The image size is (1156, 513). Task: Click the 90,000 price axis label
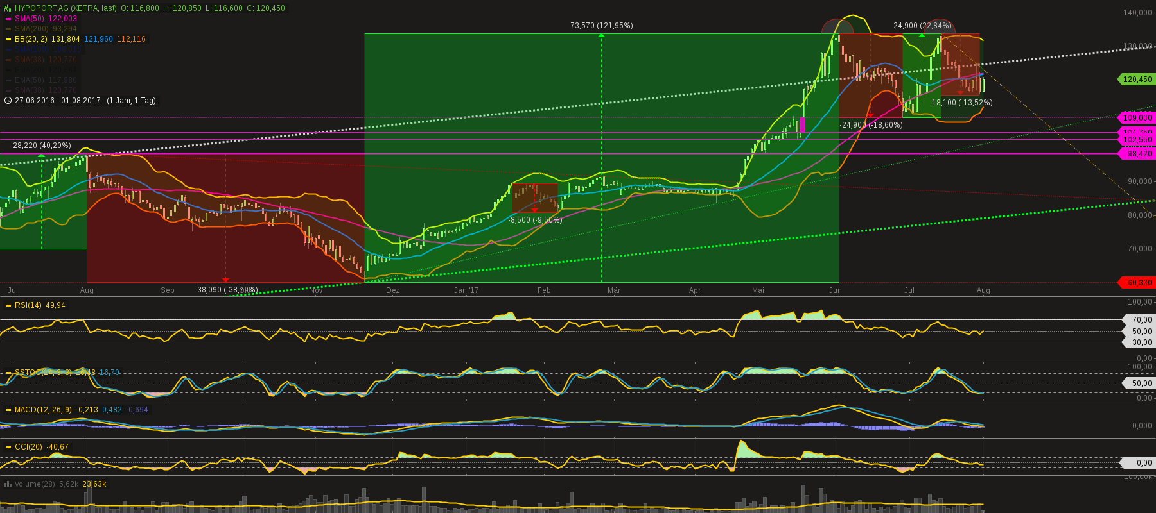(x=1140, y=181)
